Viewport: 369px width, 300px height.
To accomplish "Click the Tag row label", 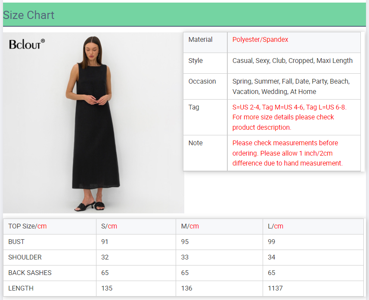I will [x=194, y=107].
